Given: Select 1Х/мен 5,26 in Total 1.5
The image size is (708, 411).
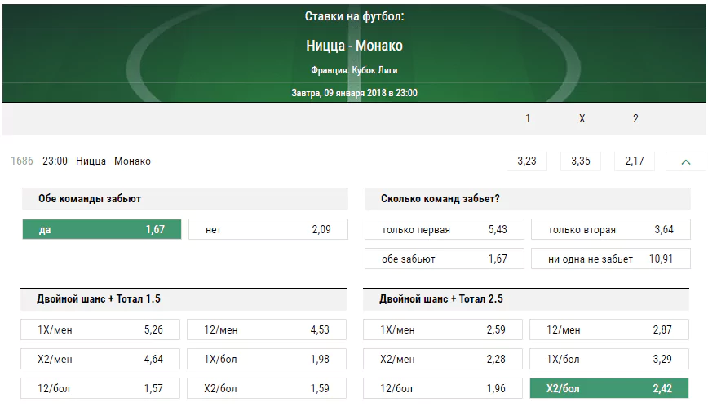Looking at the screenshot, I should [x=100, y=329].
